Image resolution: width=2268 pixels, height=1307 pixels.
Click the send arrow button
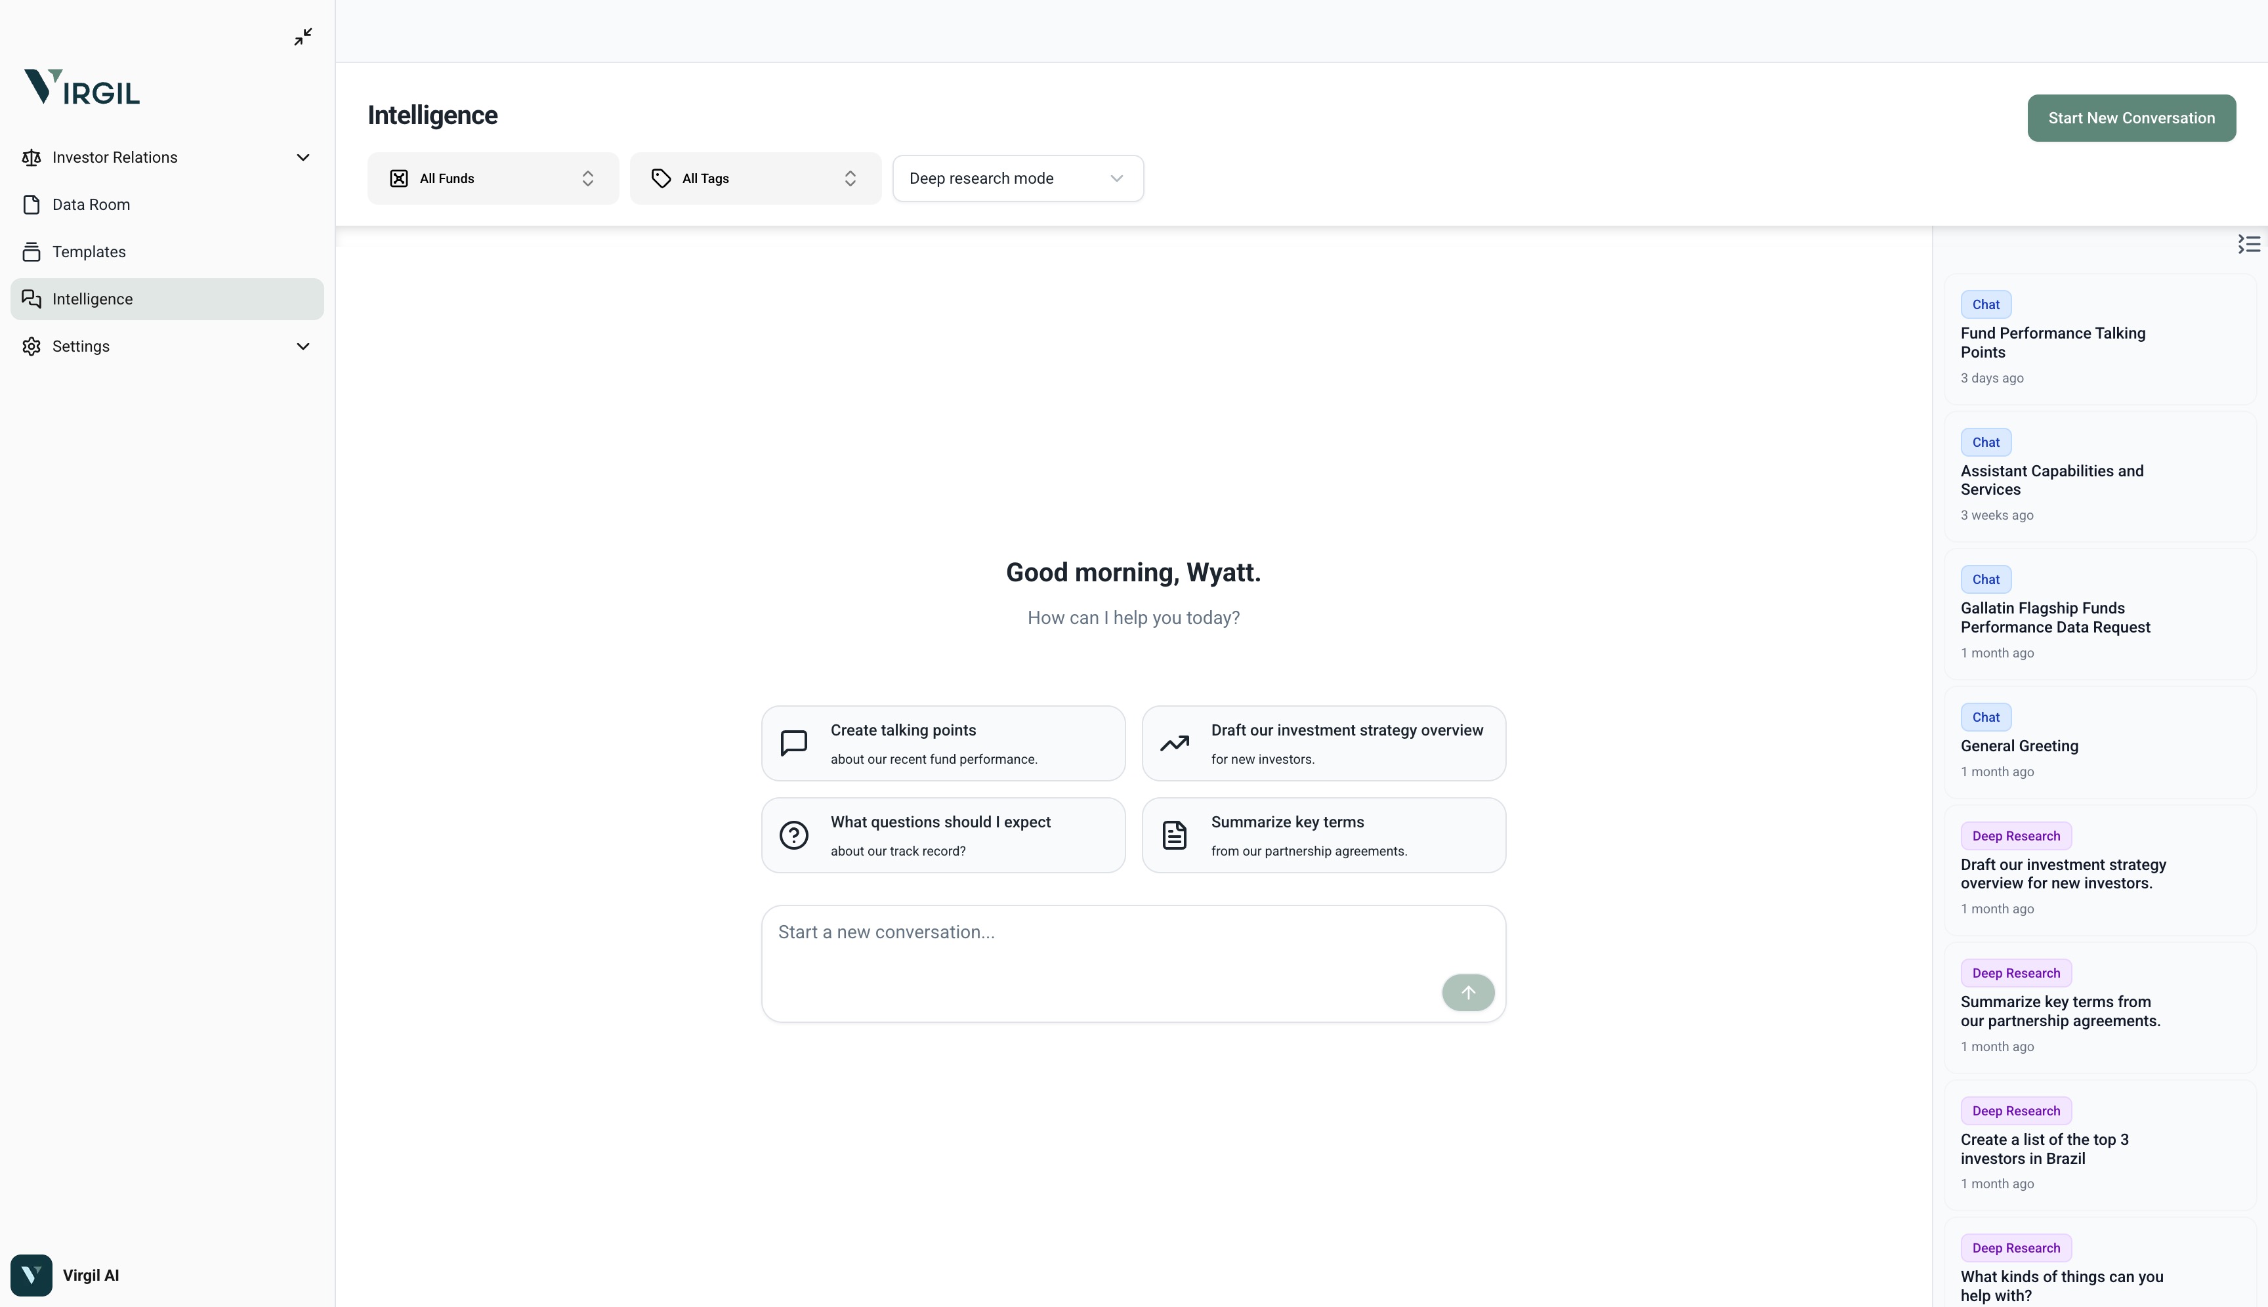pyautogui.click(x=1467, y=993)
